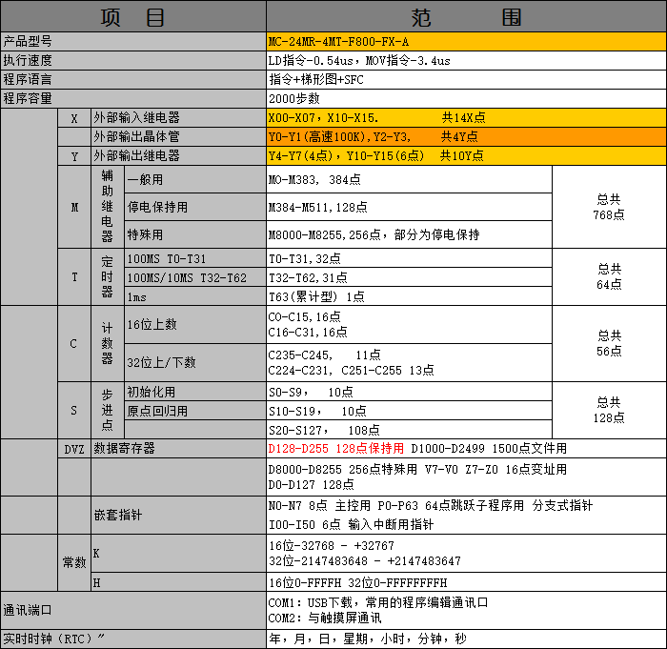Screen dimensions: 667x649
Task: Select T63(累计型) 1点 cell
Action: pyautogui.click(x=409, y=296)
